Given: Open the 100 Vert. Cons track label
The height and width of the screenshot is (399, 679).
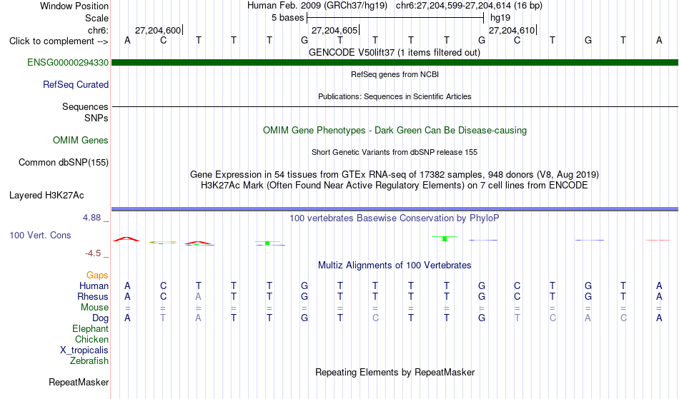Looking at the screenshot, I should [40, 235].
